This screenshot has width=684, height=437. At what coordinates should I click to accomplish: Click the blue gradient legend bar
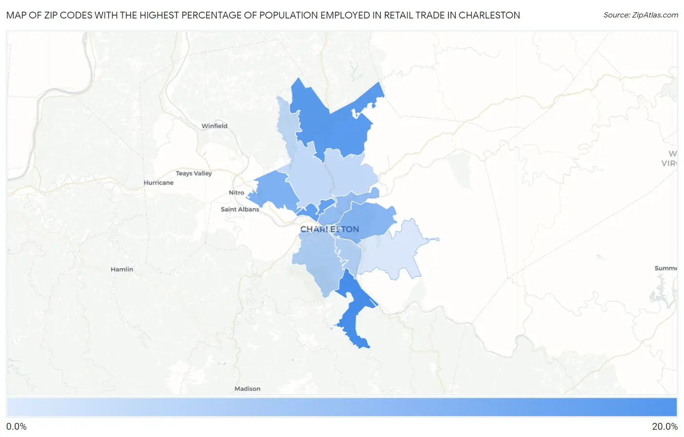pyautogui.click(x=342, y=407)
